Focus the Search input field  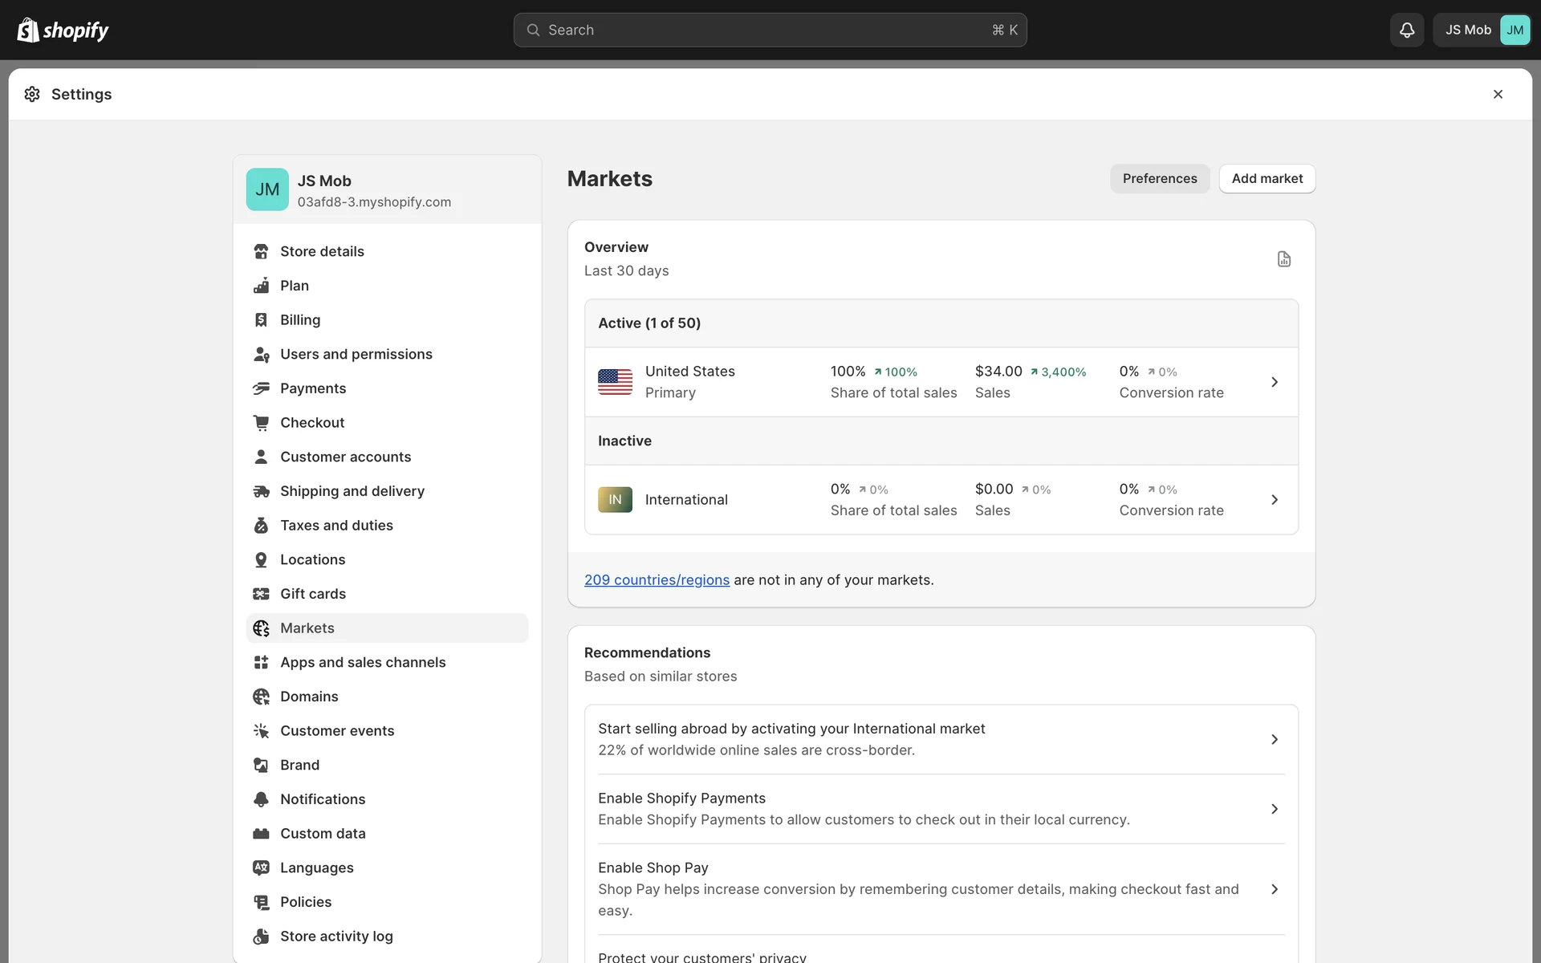(x=769, y=30)
